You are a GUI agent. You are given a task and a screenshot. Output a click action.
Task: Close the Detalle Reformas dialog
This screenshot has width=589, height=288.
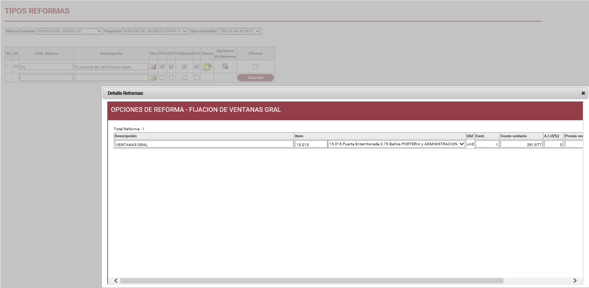(x=583, y=93)
